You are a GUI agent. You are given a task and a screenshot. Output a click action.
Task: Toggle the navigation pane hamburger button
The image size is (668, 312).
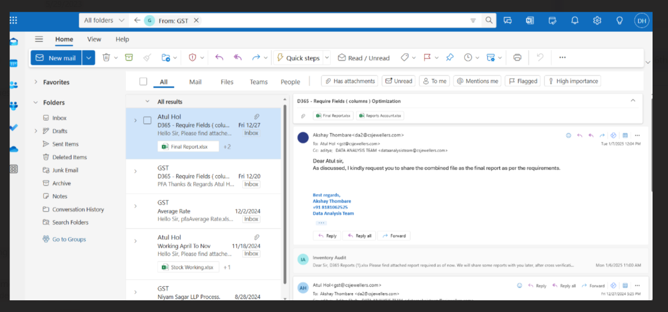pyautogui.click(x=39, y=39)
